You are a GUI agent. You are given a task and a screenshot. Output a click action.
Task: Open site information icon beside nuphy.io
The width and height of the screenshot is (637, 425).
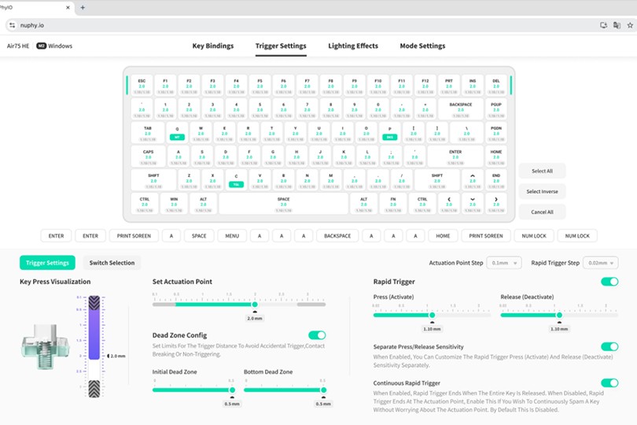[11, 25]
